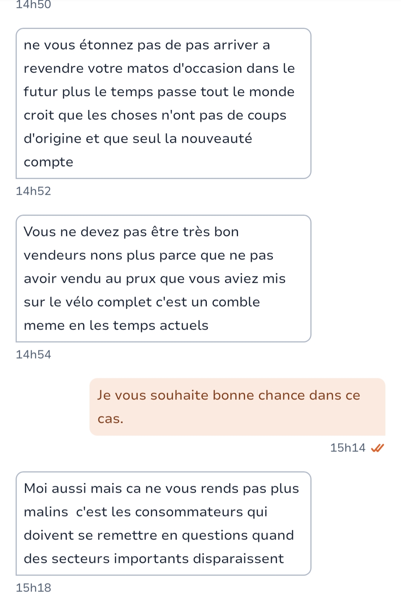Click the word "compte" ending first message
Screen dimensions: 401x603
(x=49, y=162)
